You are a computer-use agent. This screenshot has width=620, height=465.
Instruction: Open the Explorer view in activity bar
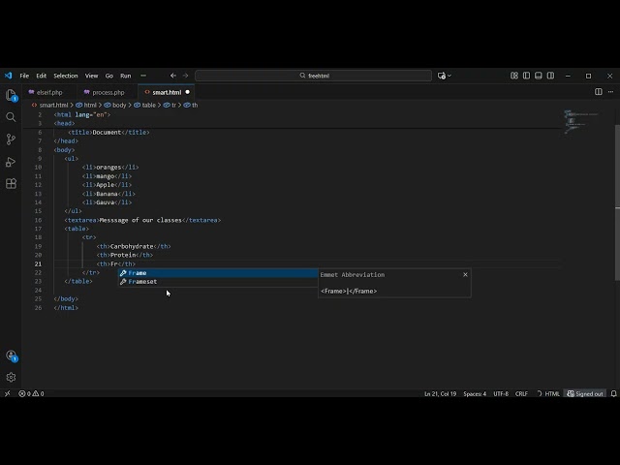[11, 95]
